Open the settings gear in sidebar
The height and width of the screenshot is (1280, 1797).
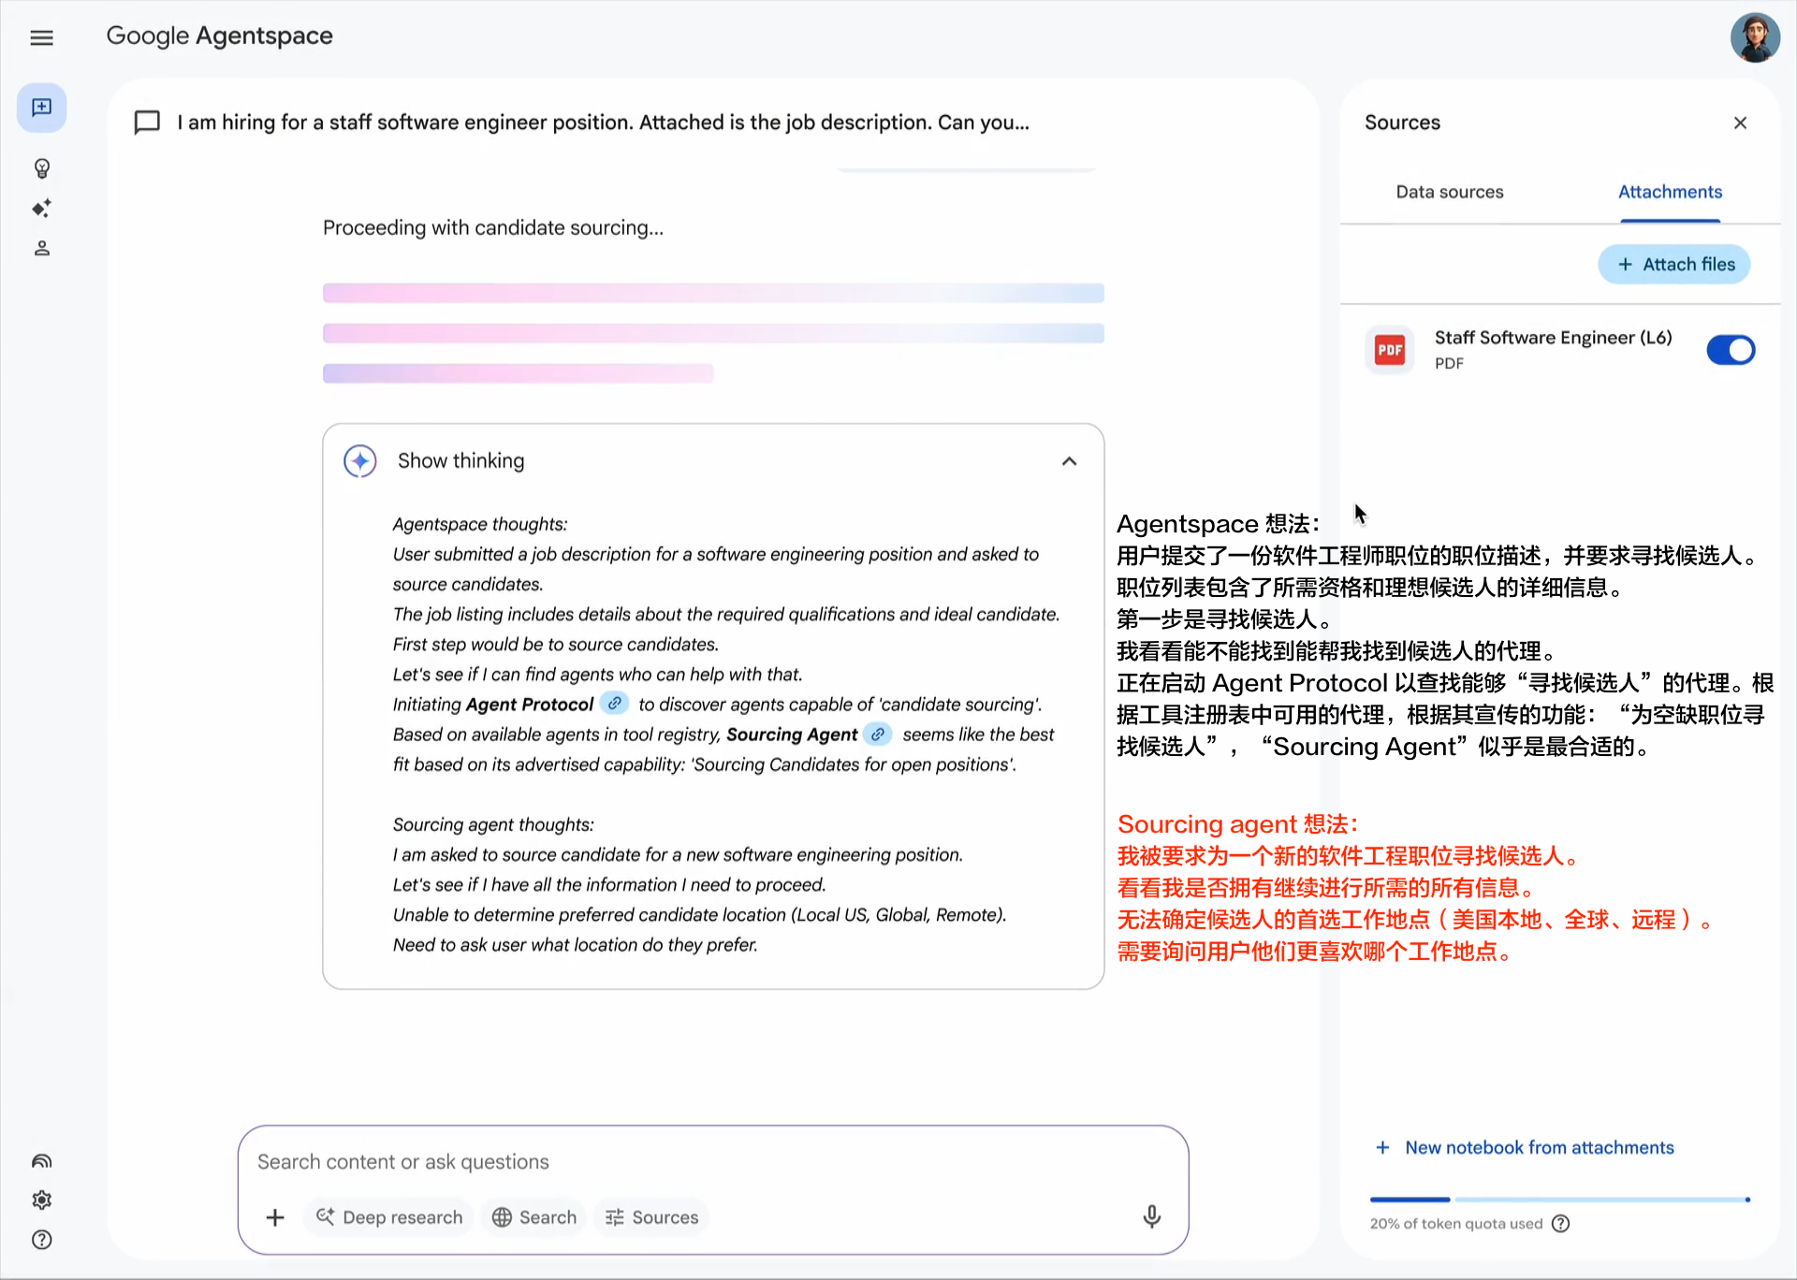click(x=41, y=1200)
